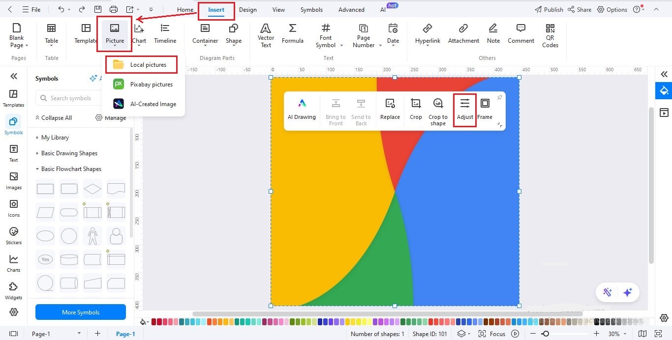This screenshot has width=672, height=340.
Task: Add an Attachment
Action: click(463, 34)
